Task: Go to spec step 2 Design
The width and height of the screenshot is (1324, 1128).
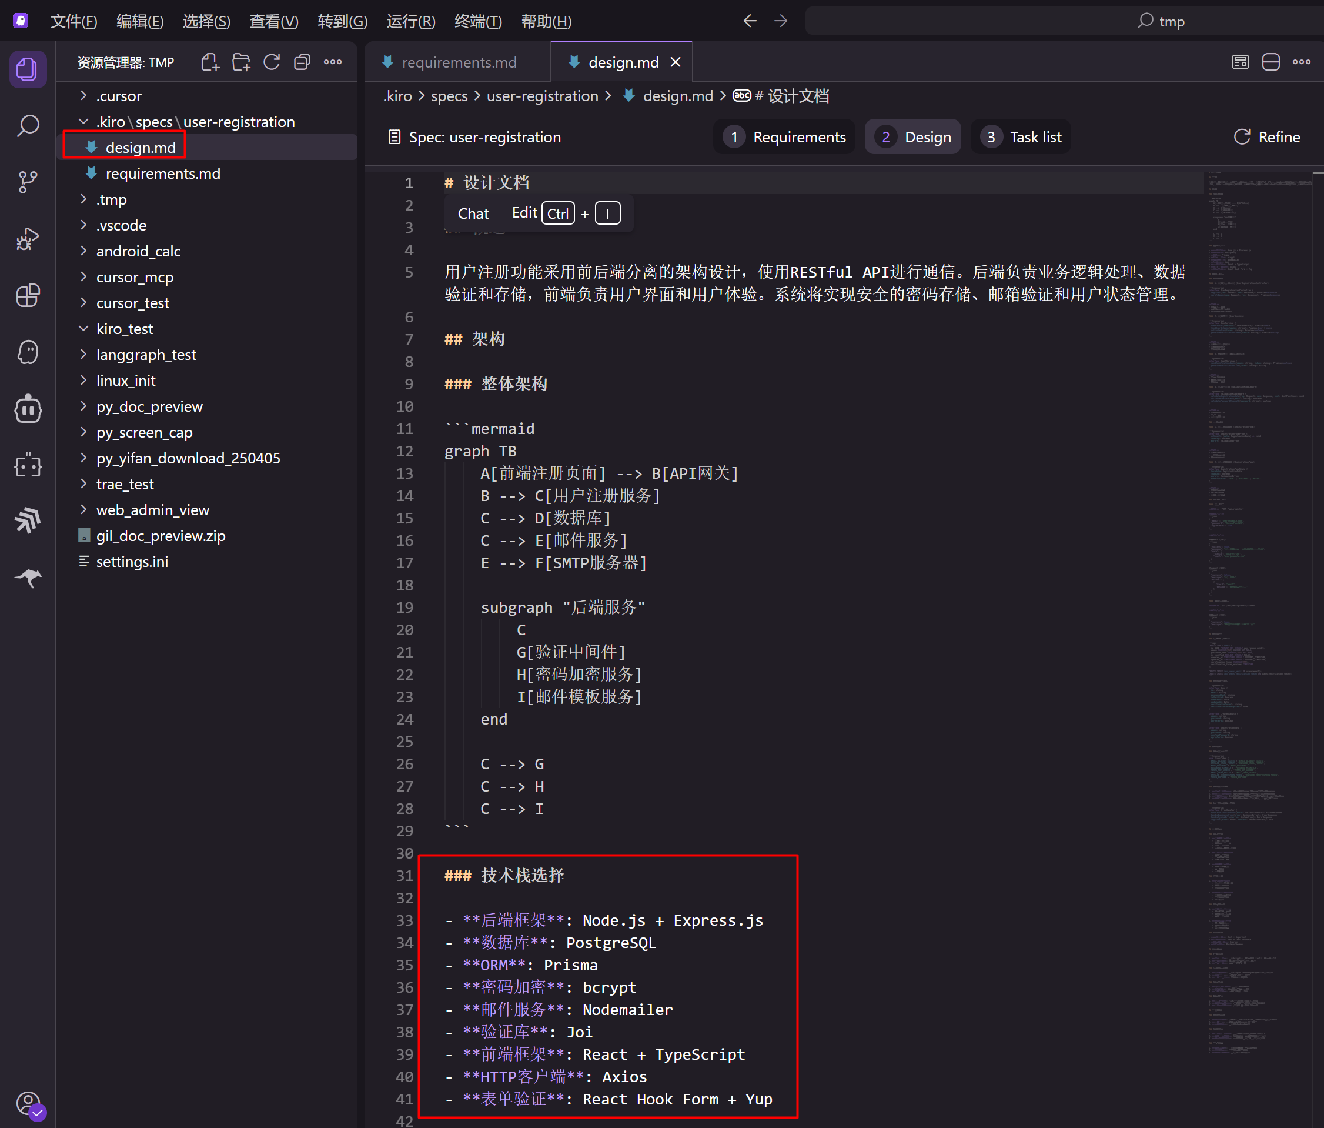Action: (x=912, y=137)
